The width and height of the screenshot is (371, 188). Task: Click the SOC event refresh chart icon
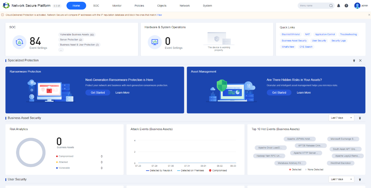pyautogui.click(x=20, y=42)
